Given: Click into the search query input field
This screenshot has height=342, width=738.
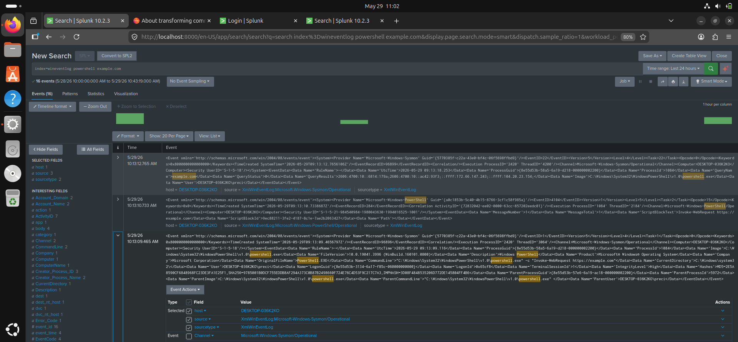Looking at the screenshot, I should coord(337,69).
